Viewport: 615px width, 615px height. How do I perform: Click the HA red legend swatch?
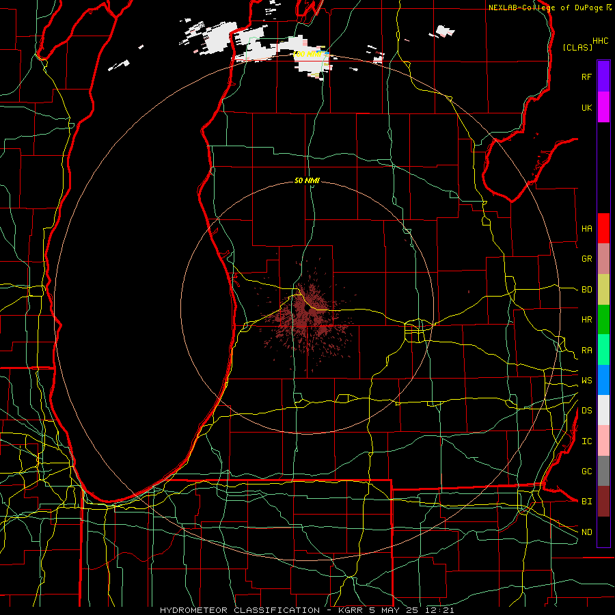603,228
